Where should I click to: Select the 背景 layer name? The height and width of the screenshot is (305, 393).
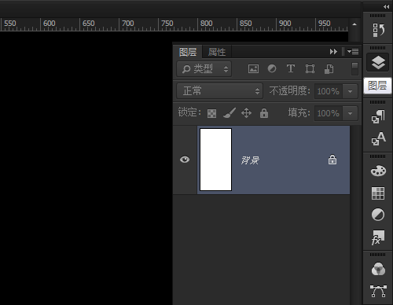coord(250,160)
